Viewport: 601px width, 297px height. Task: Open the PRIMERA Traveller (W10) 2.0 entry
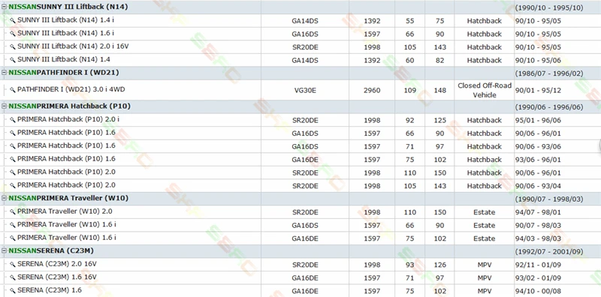coord(65,211)
